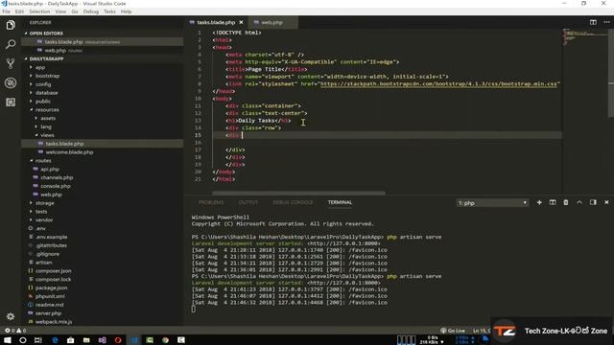Move the panel to the right
Image resolution: width=614 pixels, height=345 pixels.
pyautogui.click(x=593, y=202)
